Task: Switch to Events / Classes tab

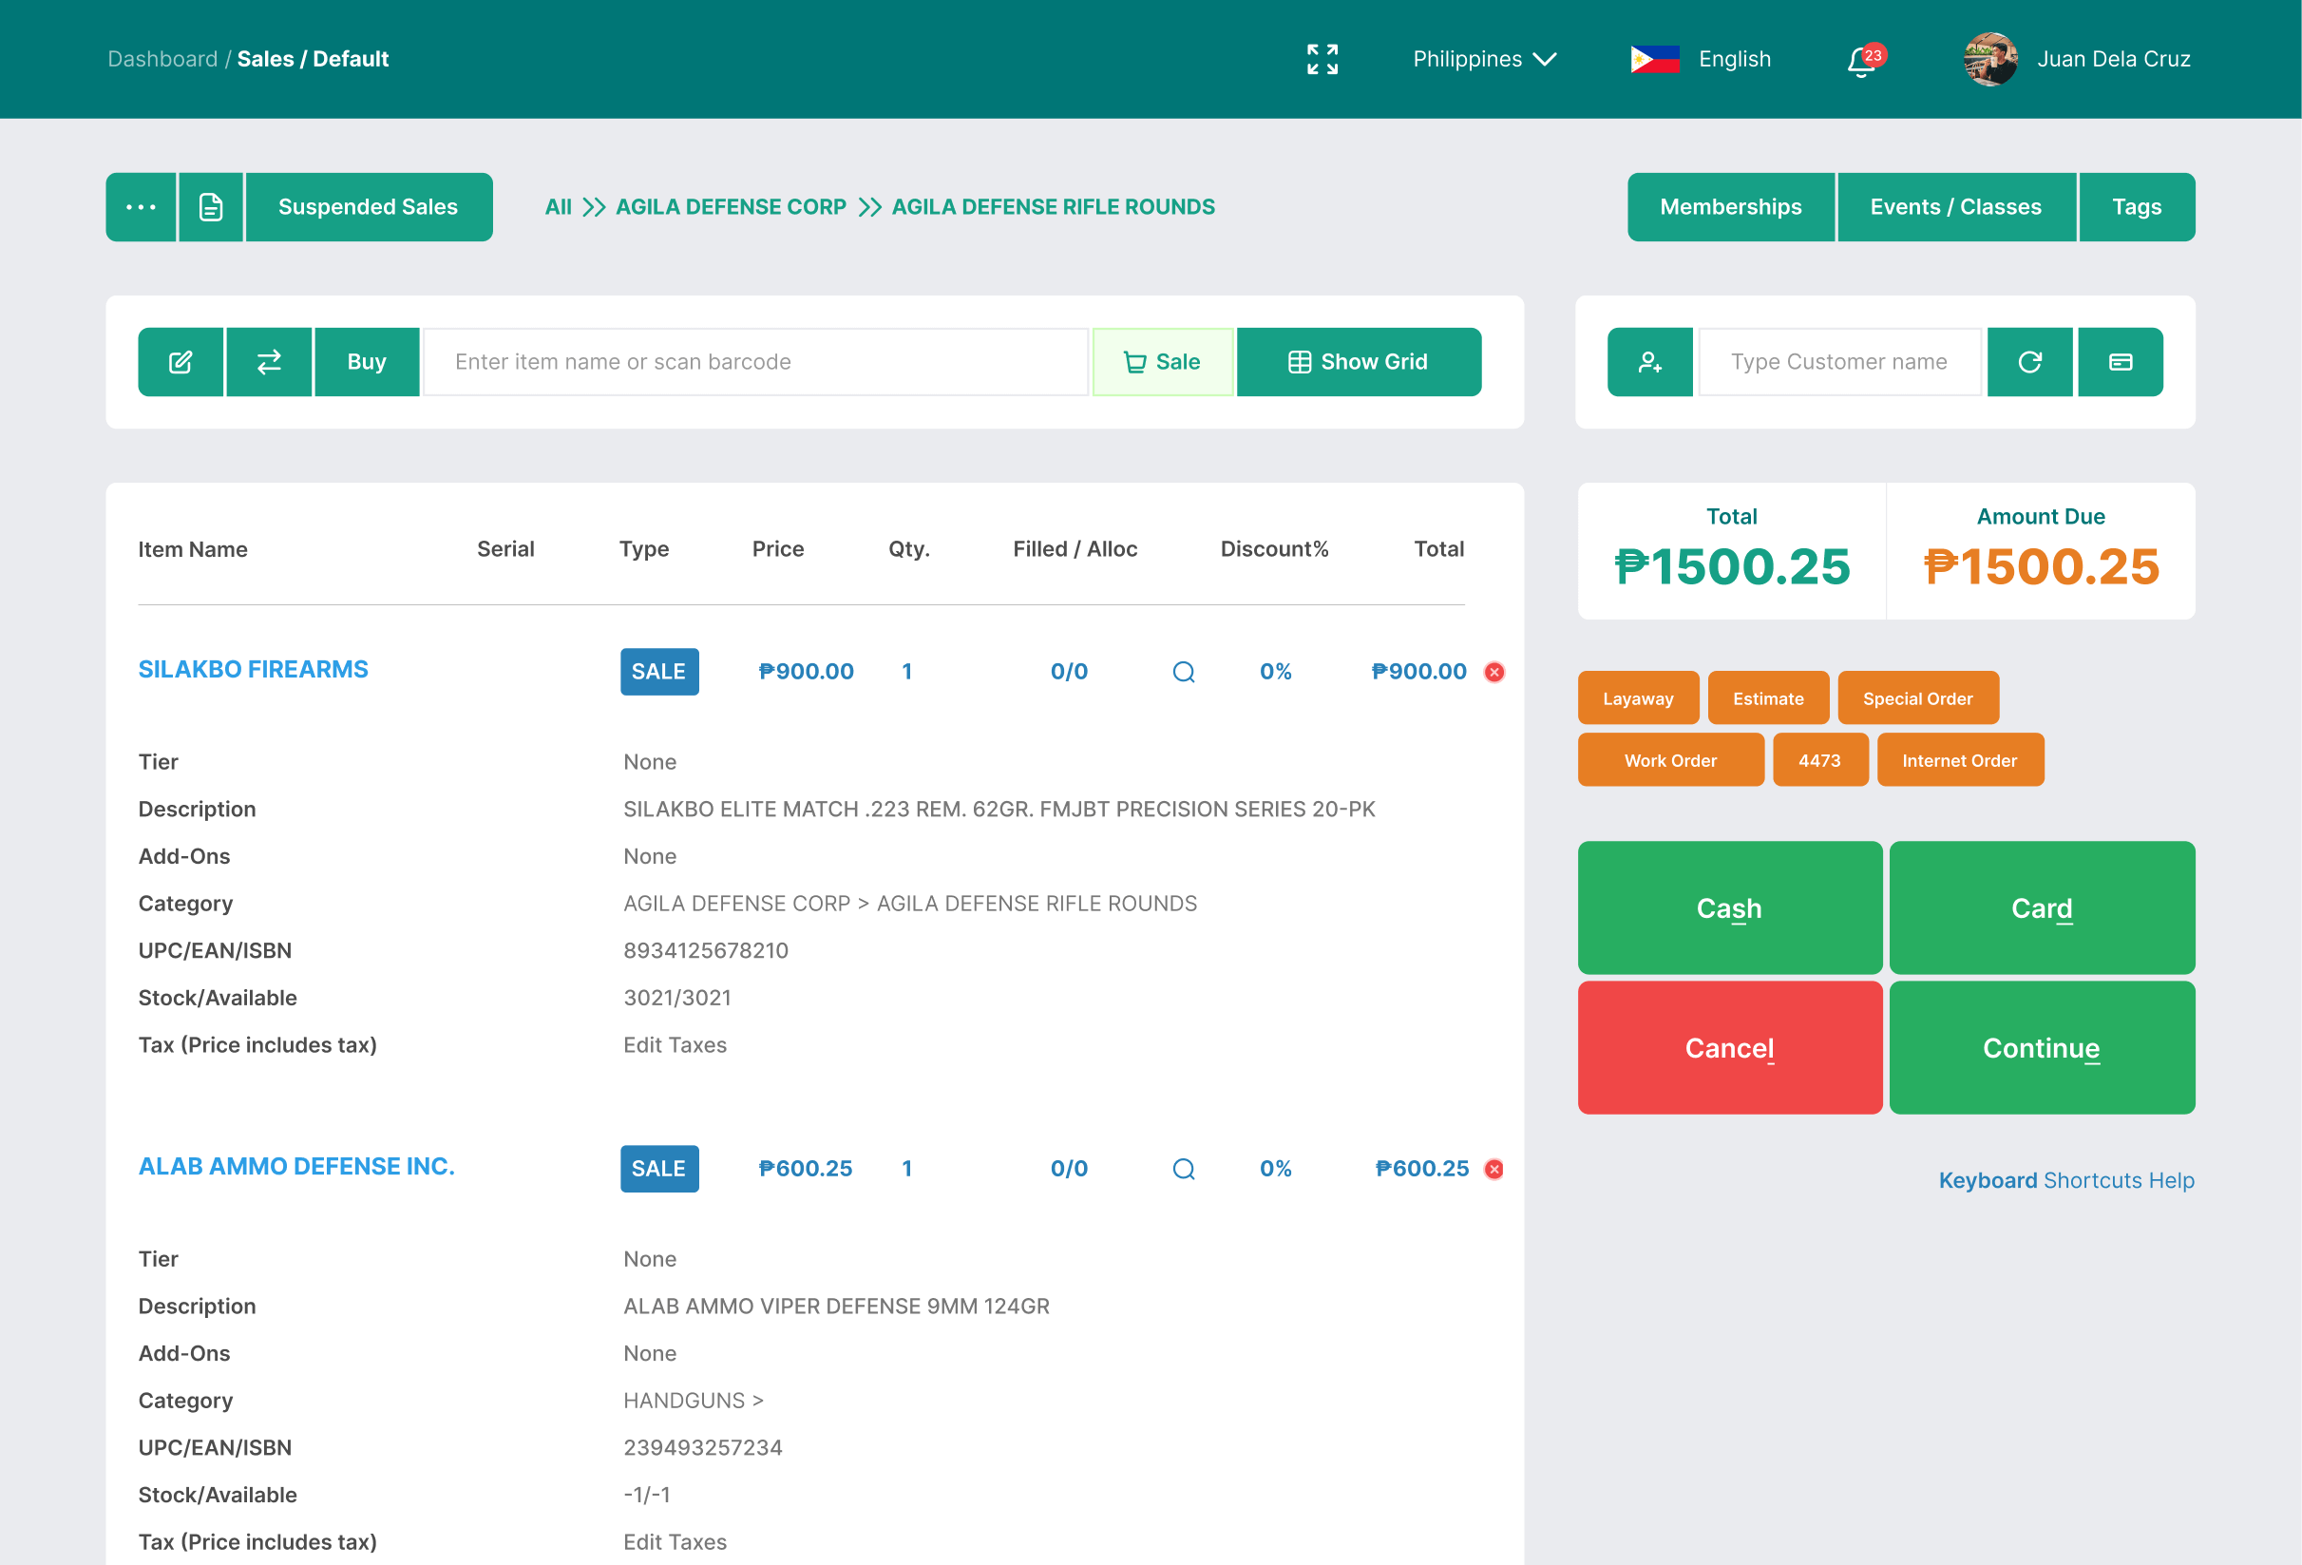Action: tap(1955, 207)
